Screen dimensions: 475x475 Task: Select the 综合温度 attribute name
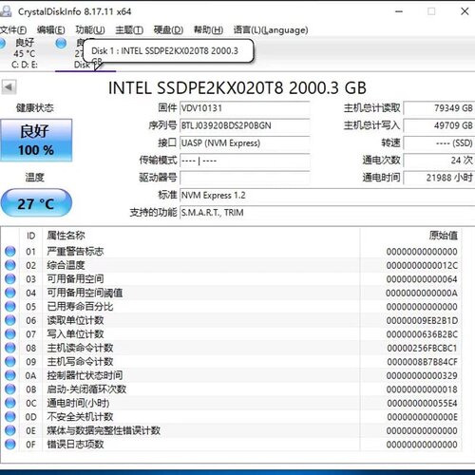click(x=66, y=265)
